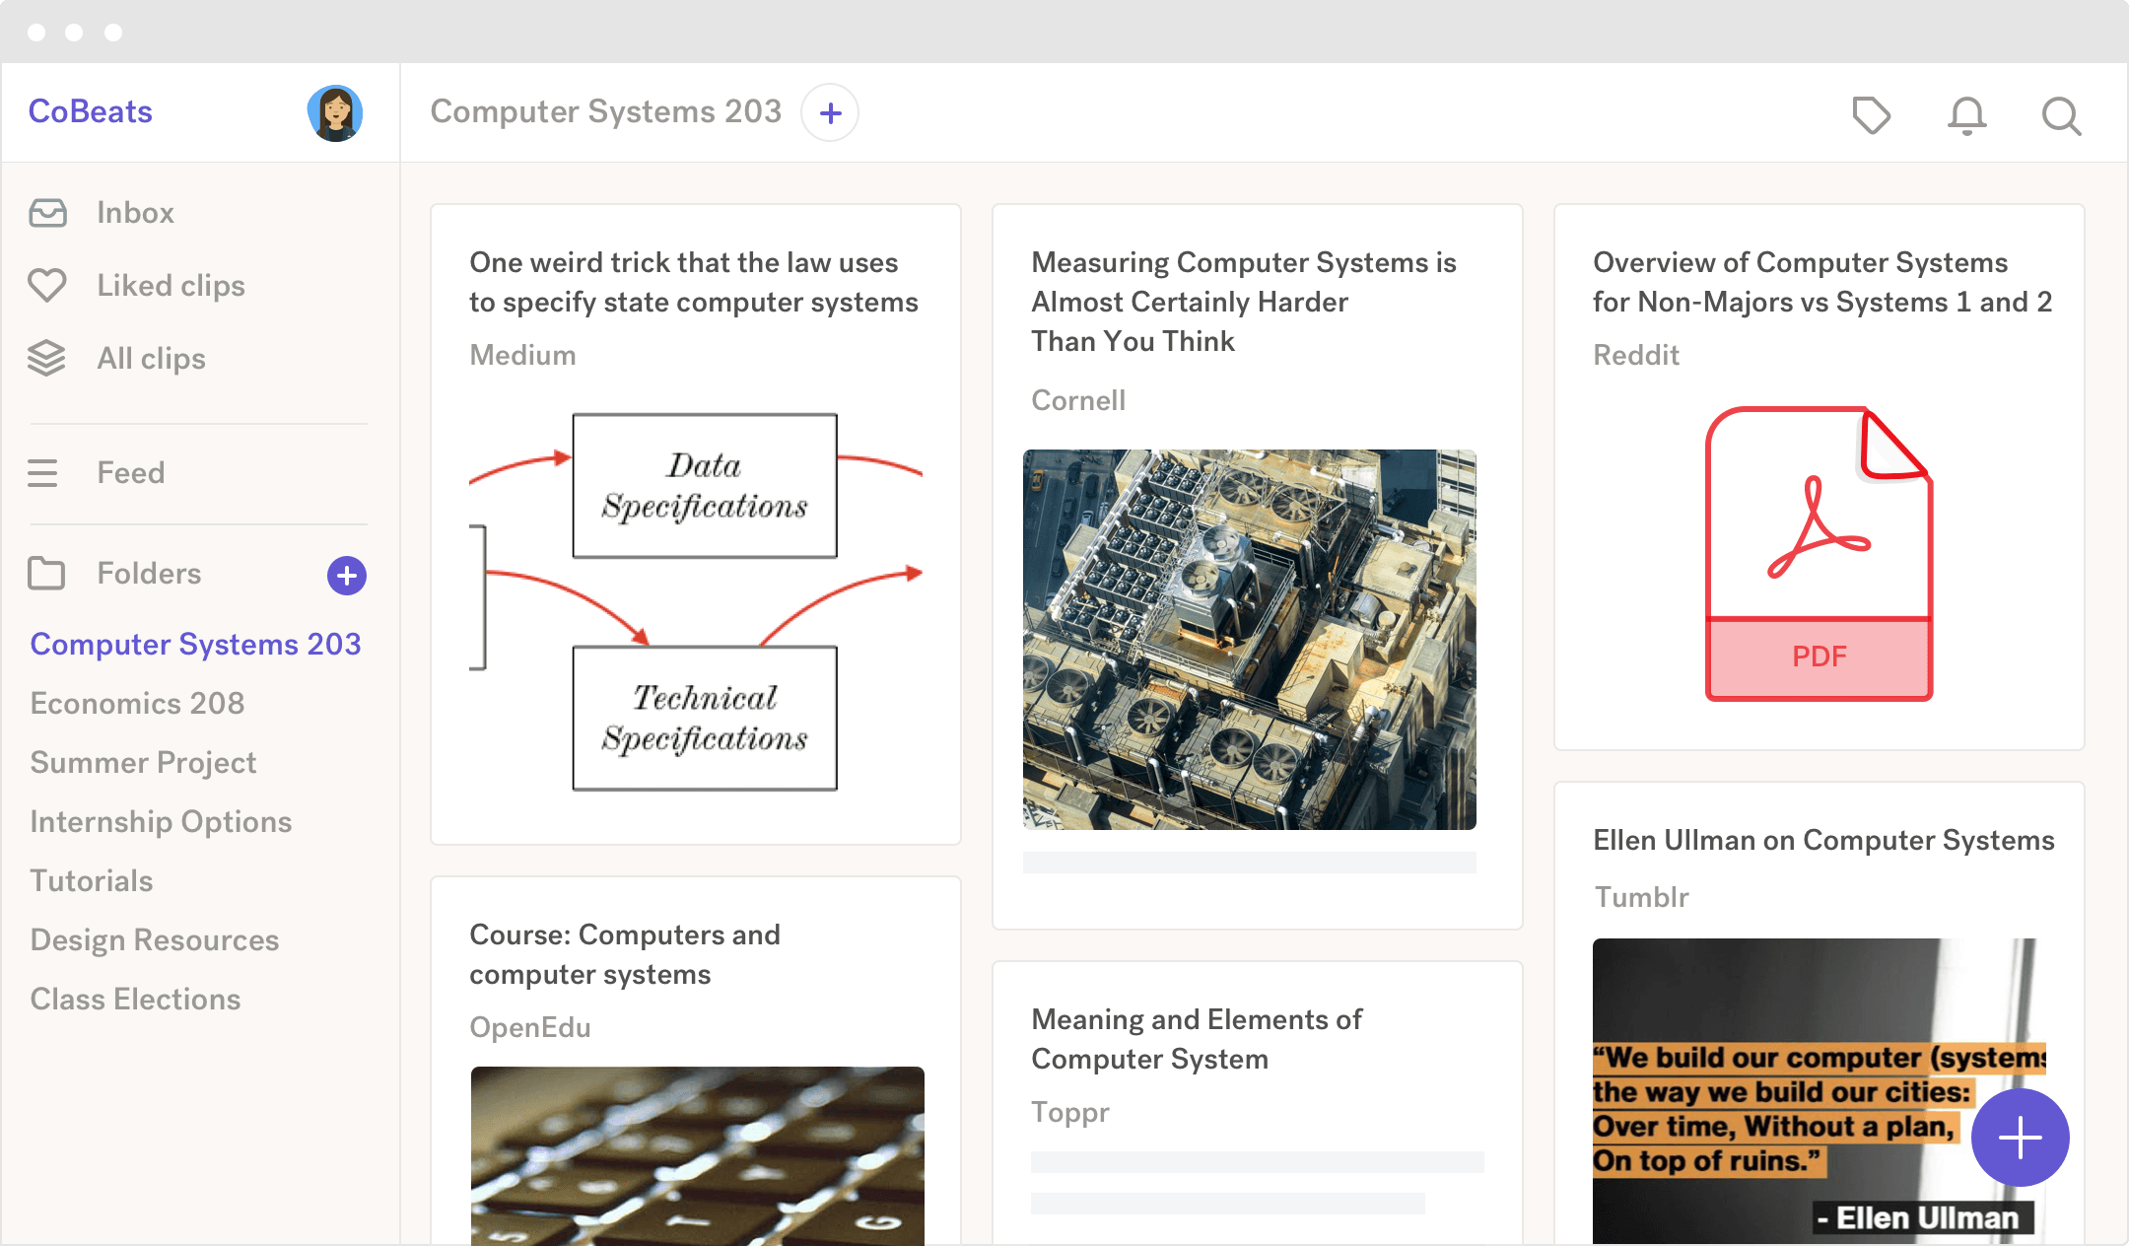Viewport: 2129px width, 1246px height.
Task: Open the Feed section
Action: (130, 473)
